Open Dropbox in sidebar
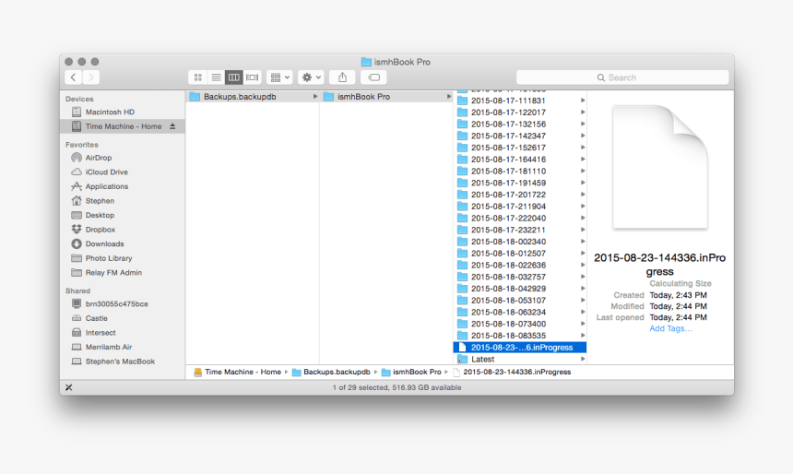The image size is (793, 474). click(122, 229)
